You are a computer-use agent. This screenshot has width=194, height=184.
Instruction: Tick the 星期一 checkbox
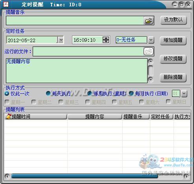point(7,102)
